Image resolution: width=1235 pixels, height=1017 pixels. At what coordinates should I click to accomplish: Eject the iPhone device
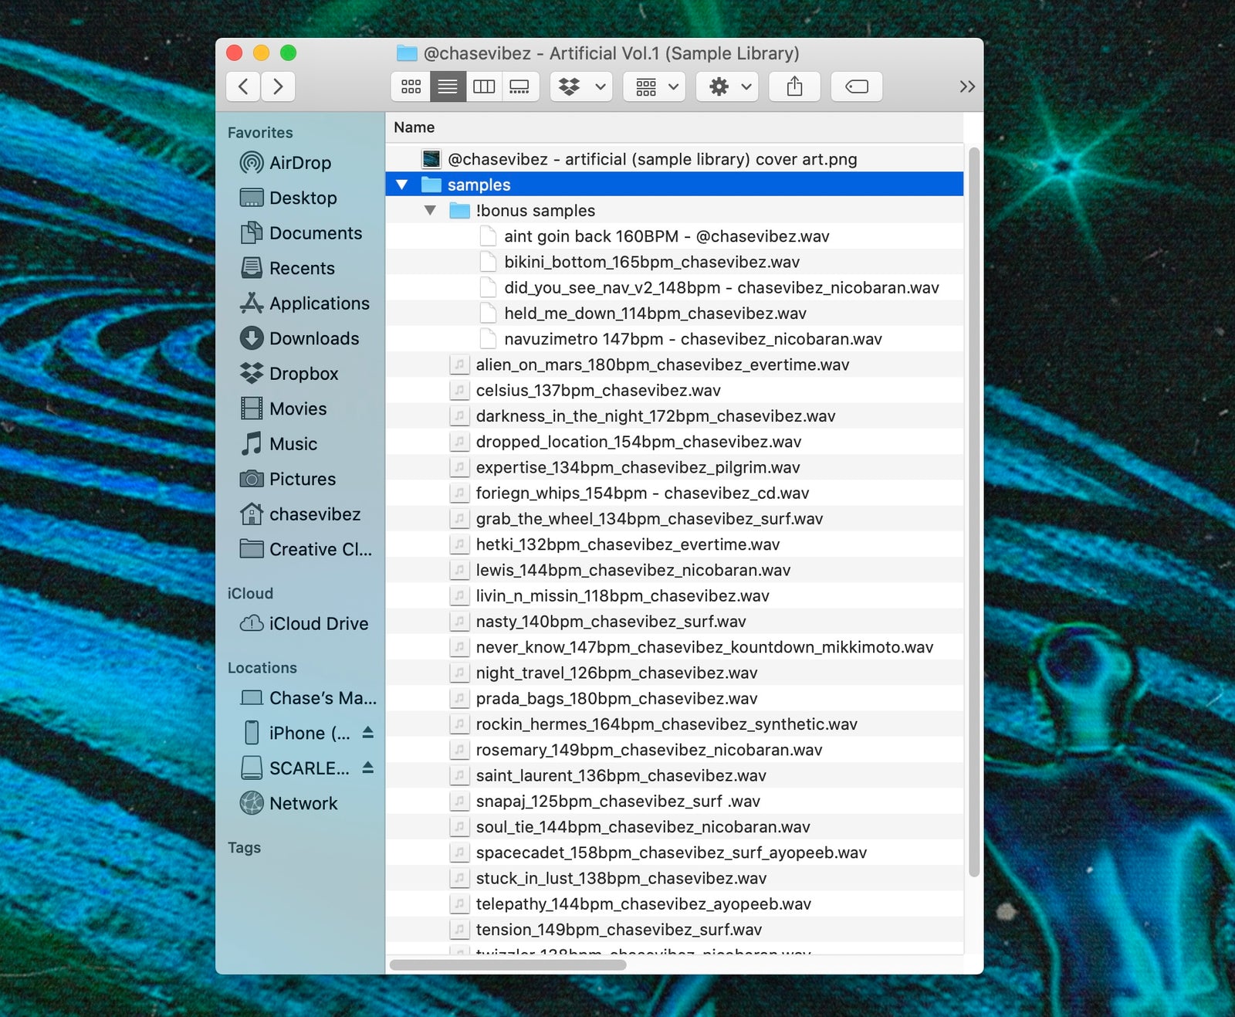pyautogui.click(x=368, y=732)
